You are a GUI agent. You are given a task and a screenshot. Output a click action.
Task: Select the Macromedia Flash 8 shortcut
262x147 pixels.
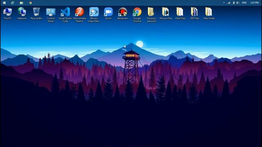pyautogui.click(x=79, y=15)
